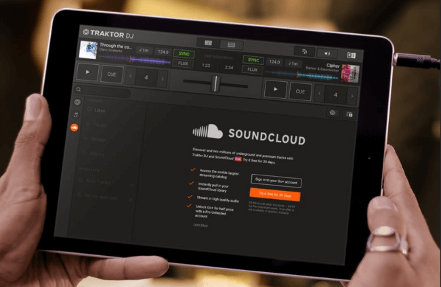441x287 pixels.
Task: Click the Go+ badge in description
Action: coord(238,159)
